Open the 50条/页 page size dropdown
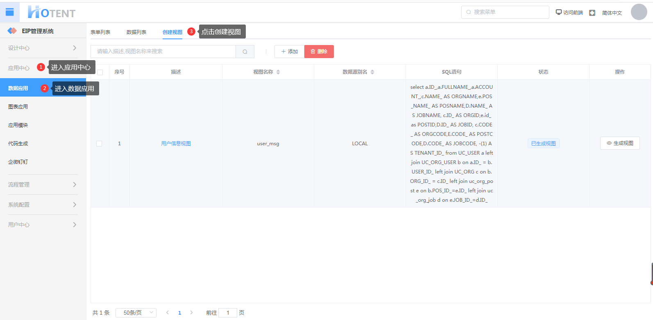The width and height of the screenshot is (653, 320). 136,313
